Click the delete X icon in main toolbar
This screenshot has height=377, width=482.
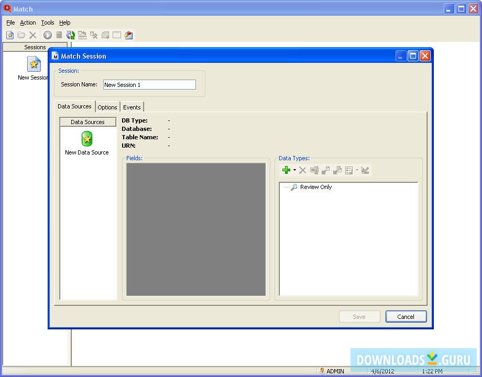click(32, 35)
